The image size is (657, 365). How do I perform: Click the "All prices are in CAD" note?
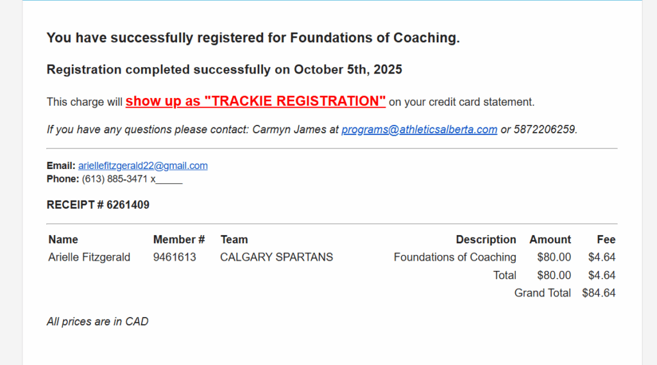98,321
